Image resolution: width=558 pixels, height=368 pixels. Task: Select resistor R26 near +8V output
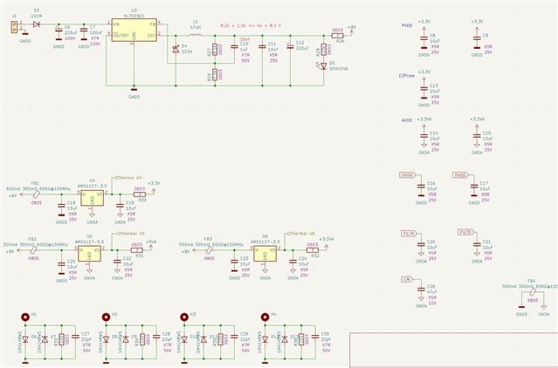338,36
